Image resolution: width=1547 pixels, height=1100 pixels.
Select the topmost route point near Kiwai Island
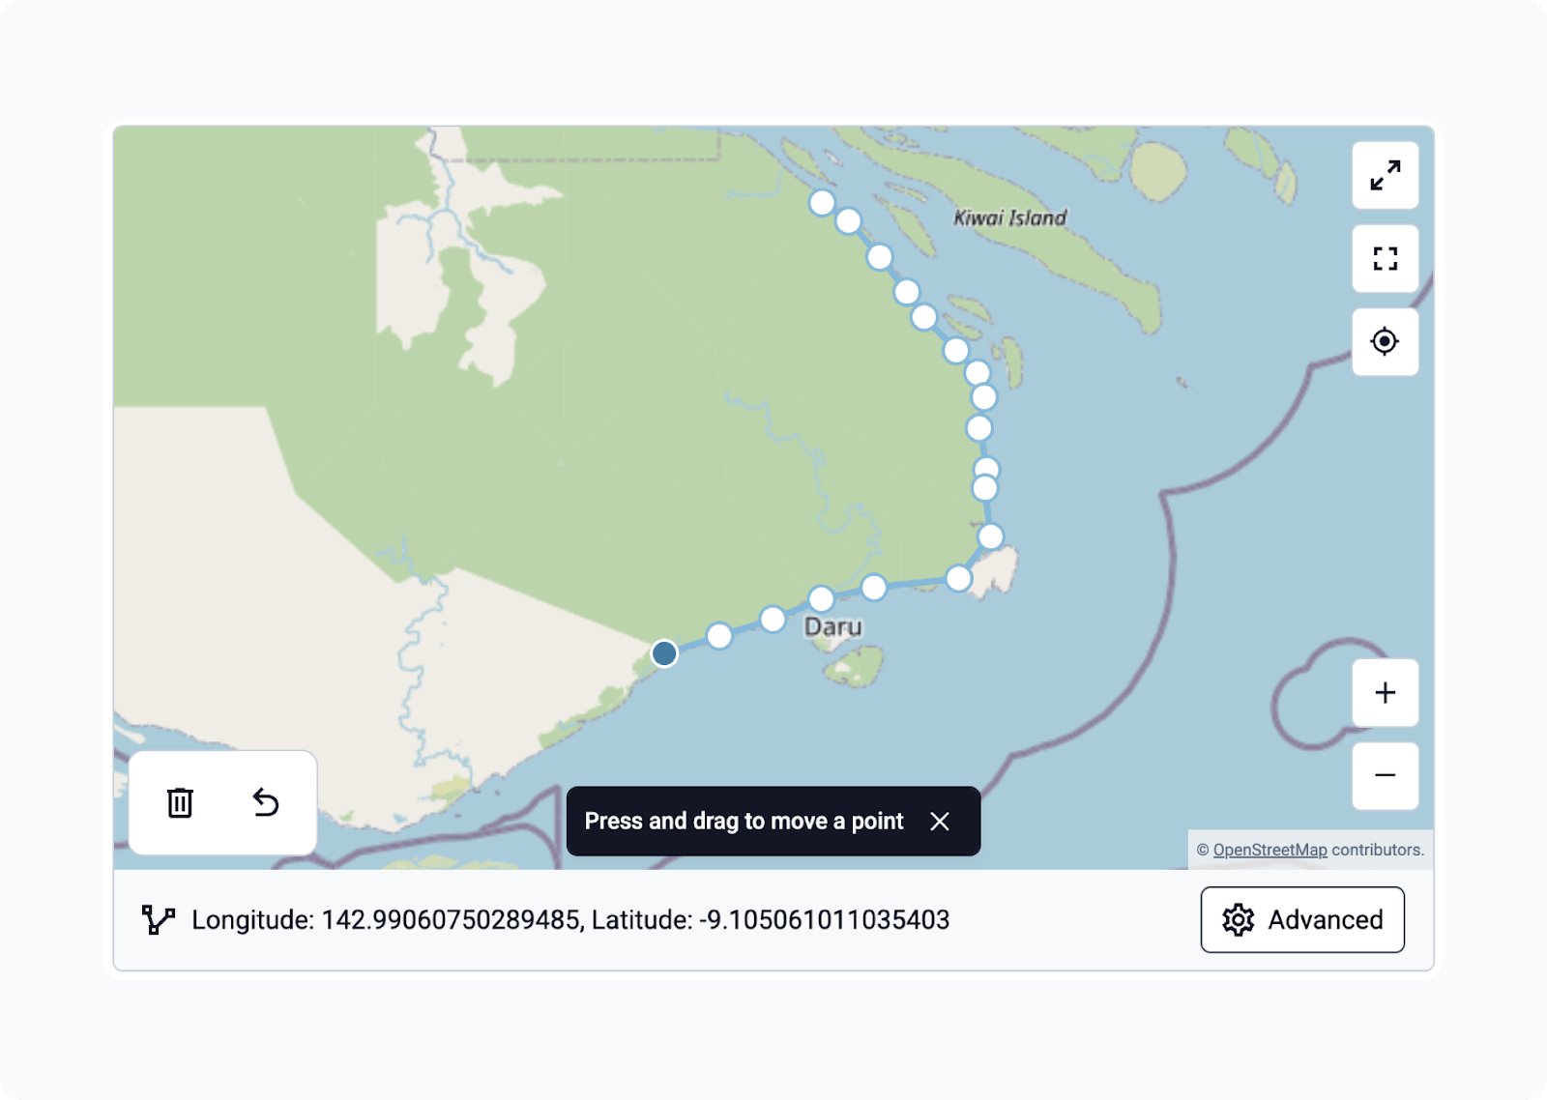(821, 202)
